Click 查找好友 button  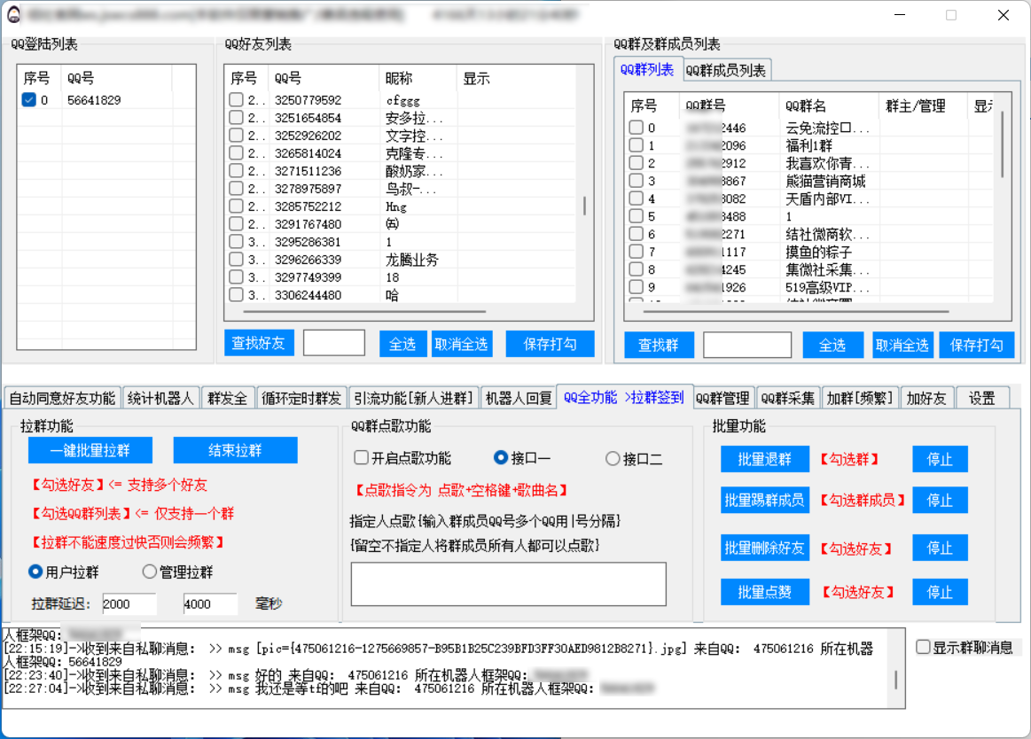[258, 344]
